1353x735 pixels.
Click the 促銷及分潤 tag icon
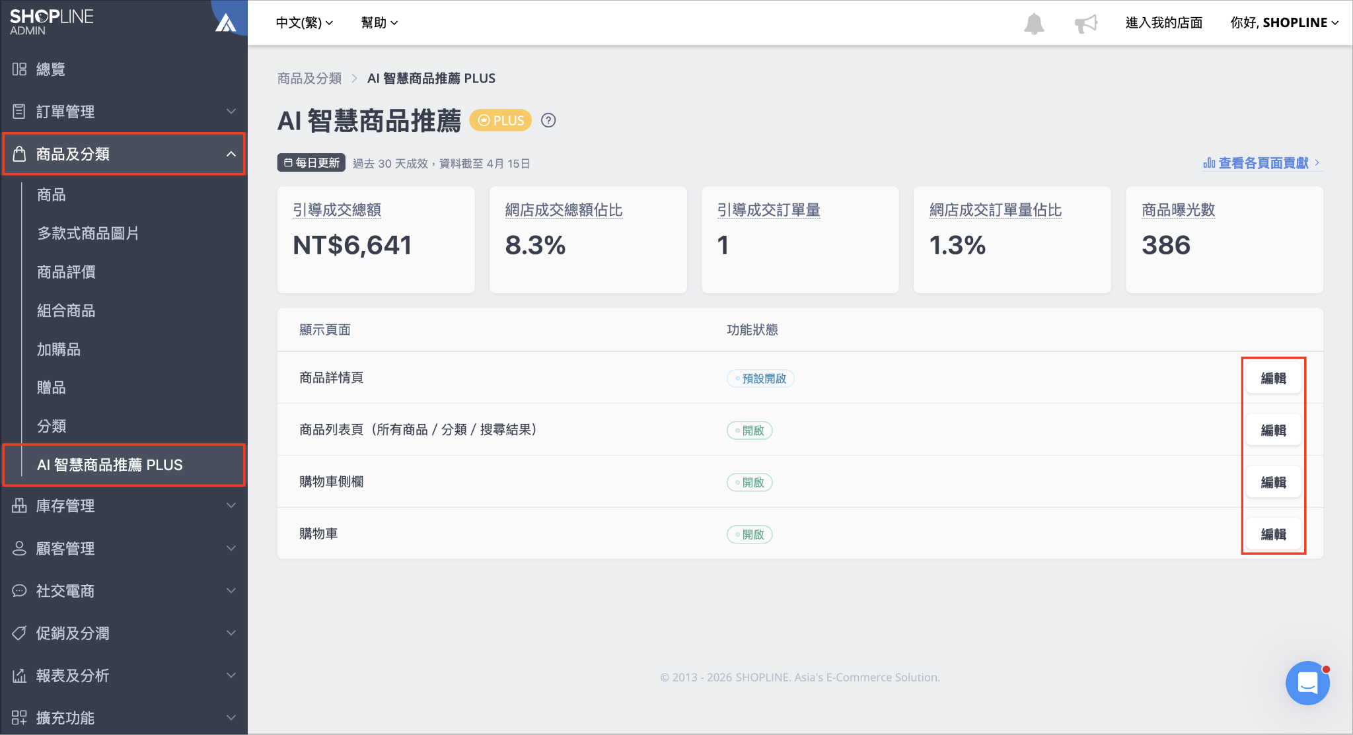tap(19, 633)
